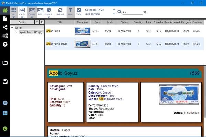Click Catalogue: Scott detail text
The image size is (206, 137).
point(61,86)
